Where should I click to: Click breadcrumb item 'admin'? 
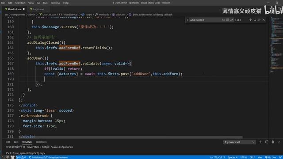click(32, 15)
